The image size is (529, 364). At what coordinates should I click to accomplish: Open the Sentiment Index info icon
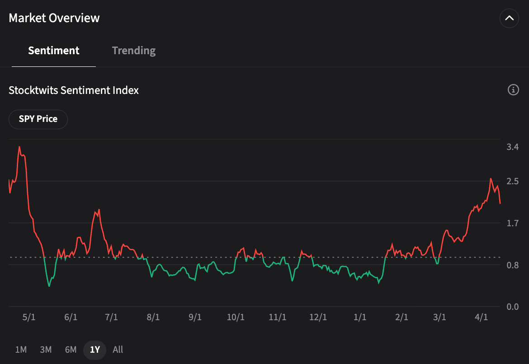pos(513,90)
